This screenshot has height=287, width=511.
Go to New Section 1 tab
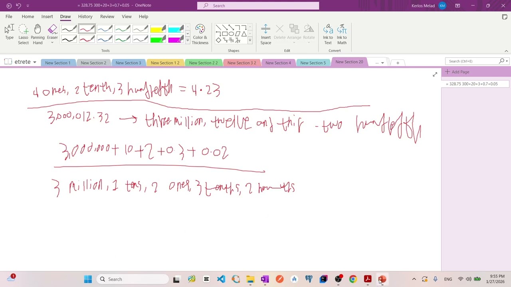[x=58, y=63]
